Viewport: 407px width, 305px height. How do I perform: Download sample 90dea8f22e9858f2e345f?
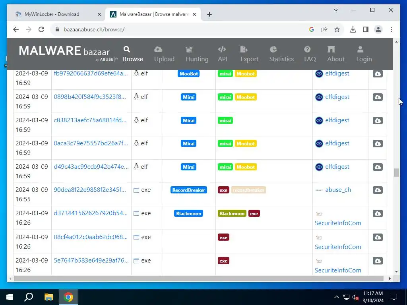(x=378, y=190)
